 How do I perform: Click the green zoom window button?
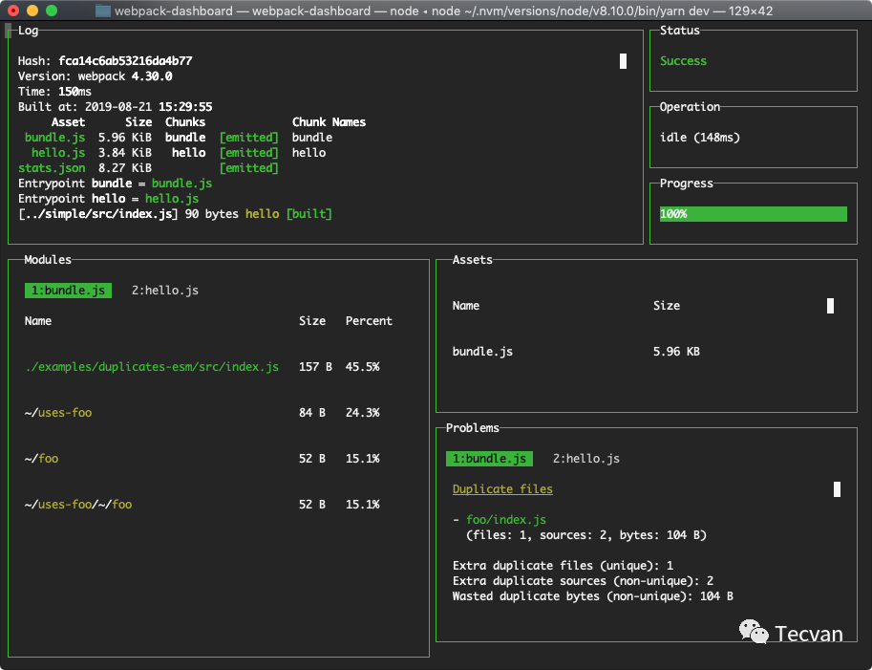pos(52,11)
